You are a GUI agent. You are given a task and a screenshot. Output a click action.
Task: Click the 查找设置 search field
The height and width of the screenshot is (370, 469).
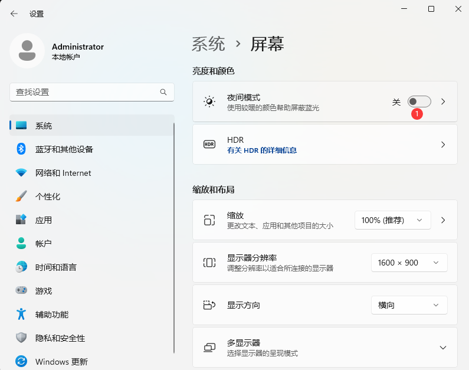pyautogui.click(x=92, y=92)
